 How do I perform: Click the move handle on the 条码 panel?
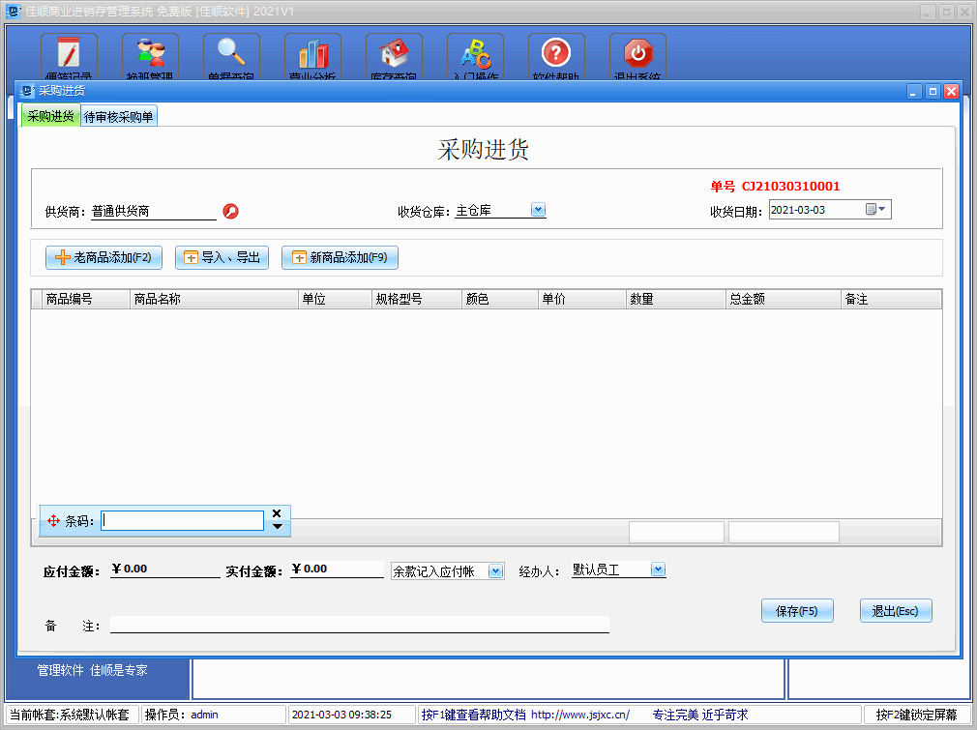(x=53, y=519)
